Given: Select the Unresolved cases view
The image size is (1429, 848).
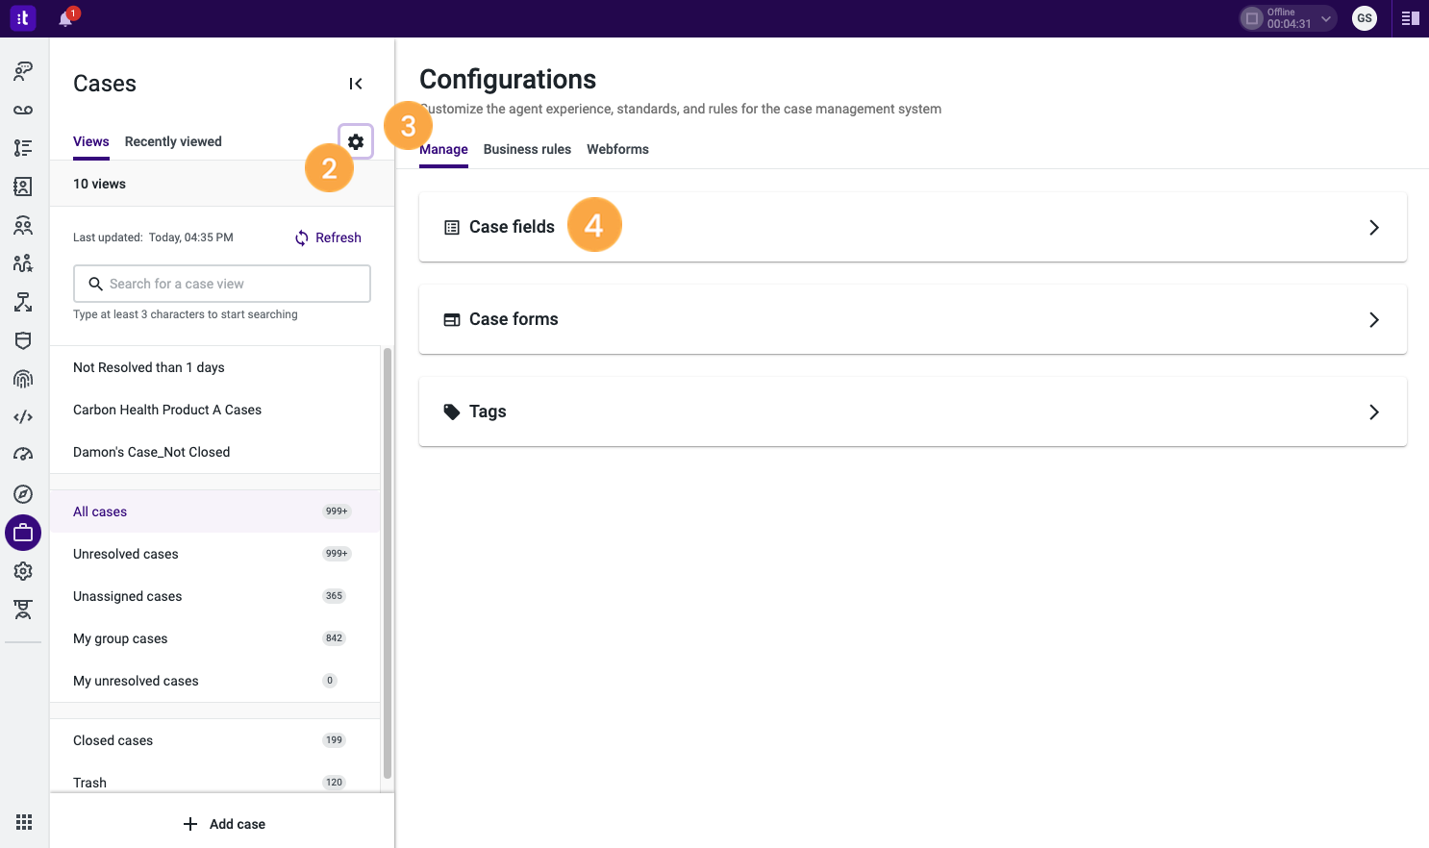Looking at the screenshot, I should coord(215,554).
